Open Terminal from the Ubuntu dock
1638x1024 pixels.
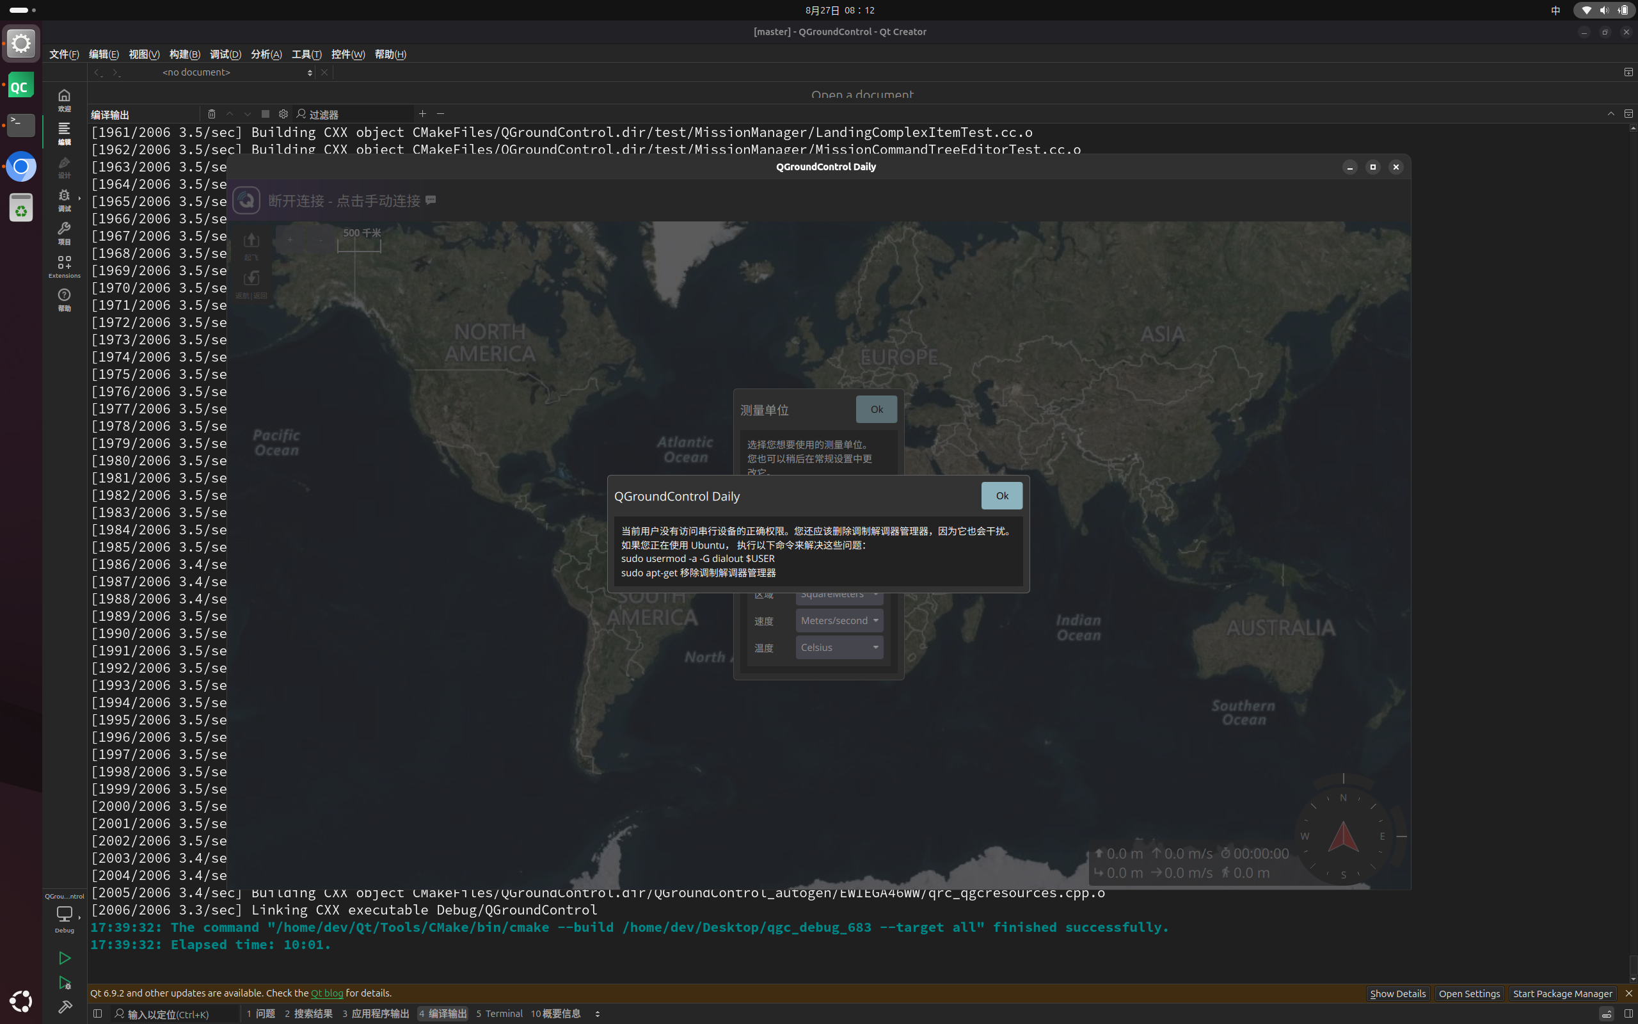(x=21, y=125)
